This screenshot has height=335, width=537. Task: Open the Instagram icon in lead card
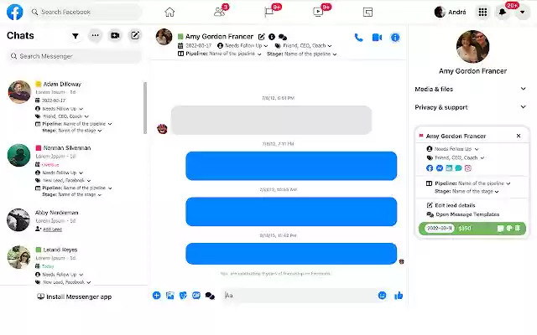point(468,167)
